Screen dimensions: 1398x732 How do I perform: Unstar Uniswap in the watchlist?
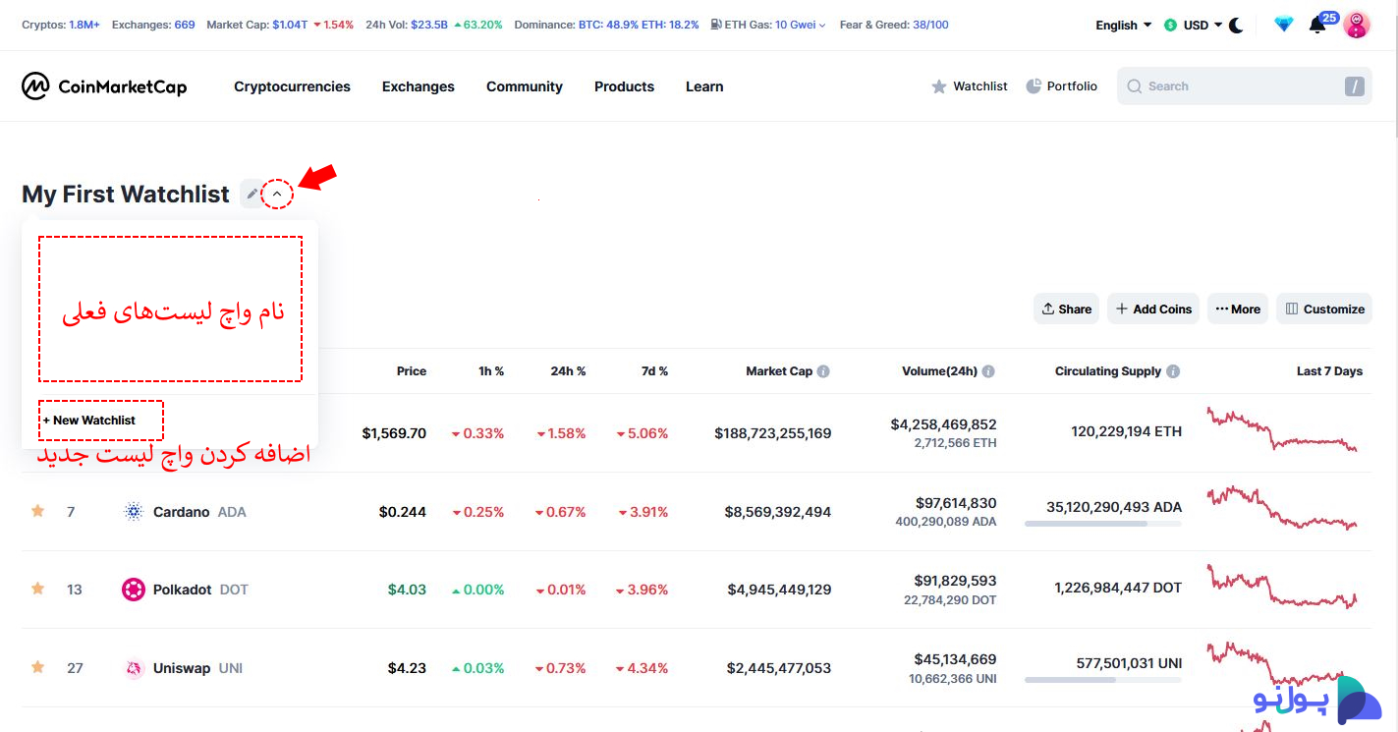click(37, 667)
